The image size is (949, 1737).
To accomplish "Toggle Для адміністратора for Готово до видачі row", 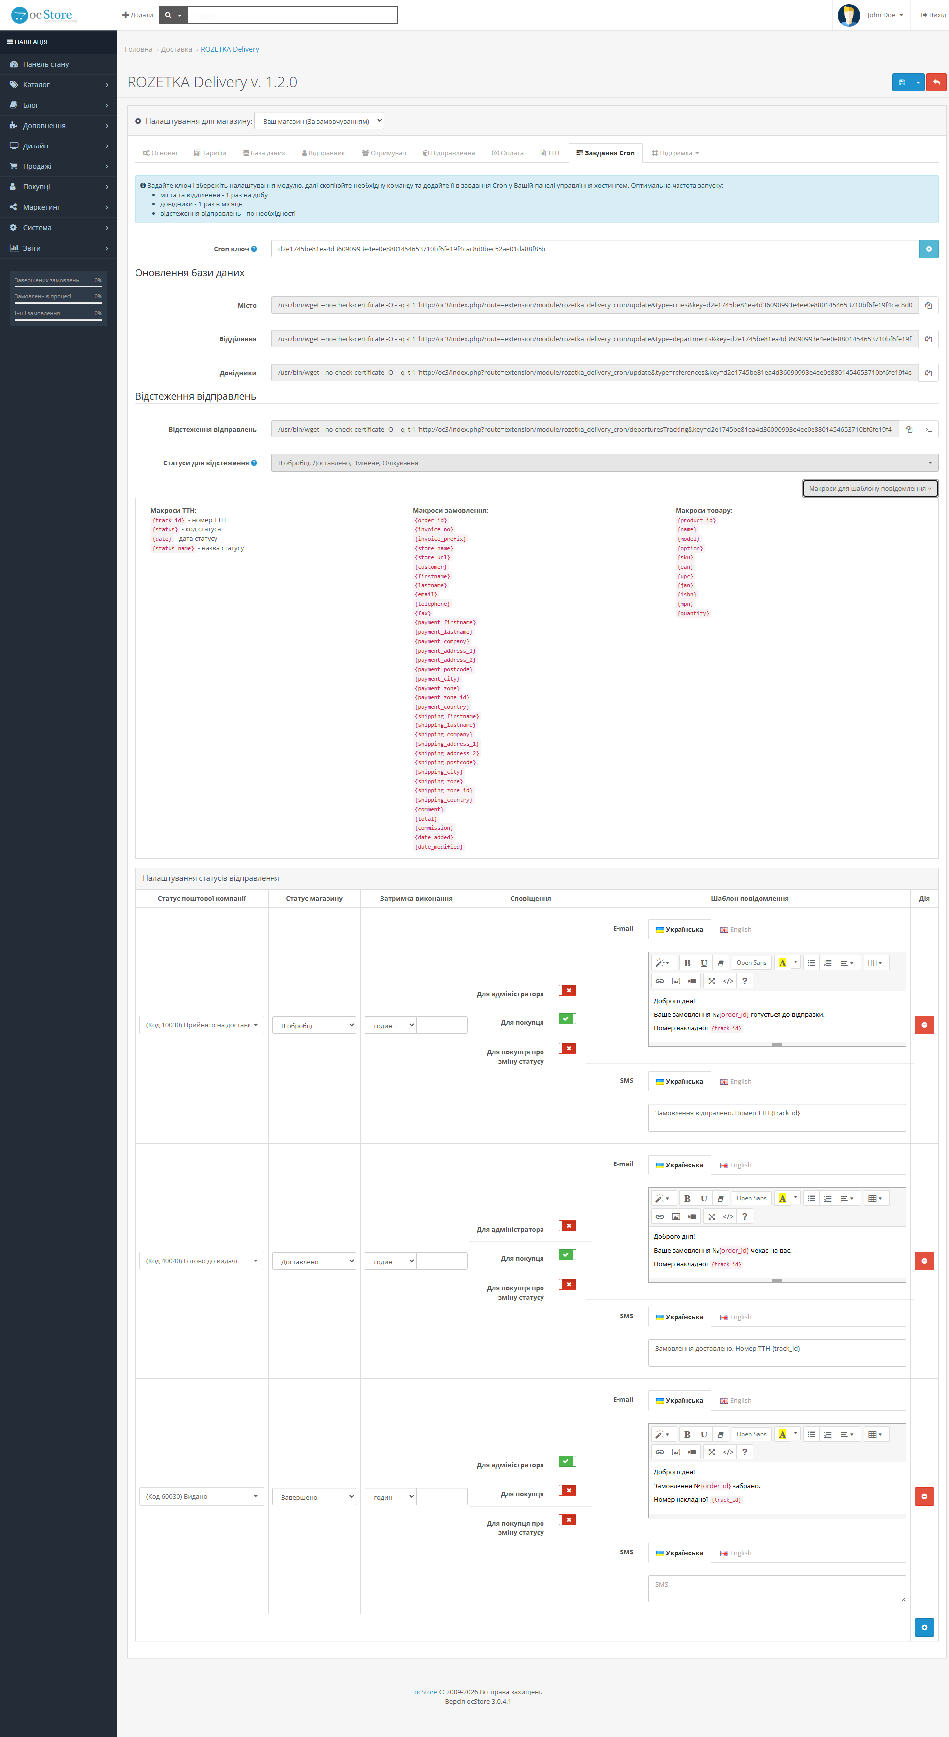I will click(x=567, y=1226).
